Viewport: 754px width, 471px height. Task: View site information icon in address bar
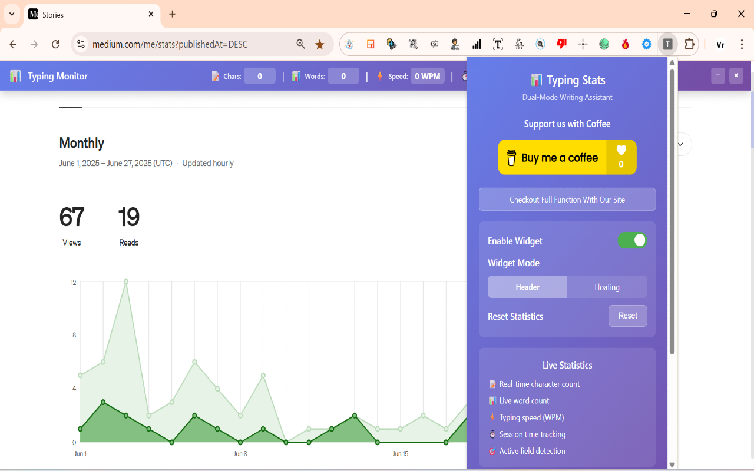click(x=81, y=44)
